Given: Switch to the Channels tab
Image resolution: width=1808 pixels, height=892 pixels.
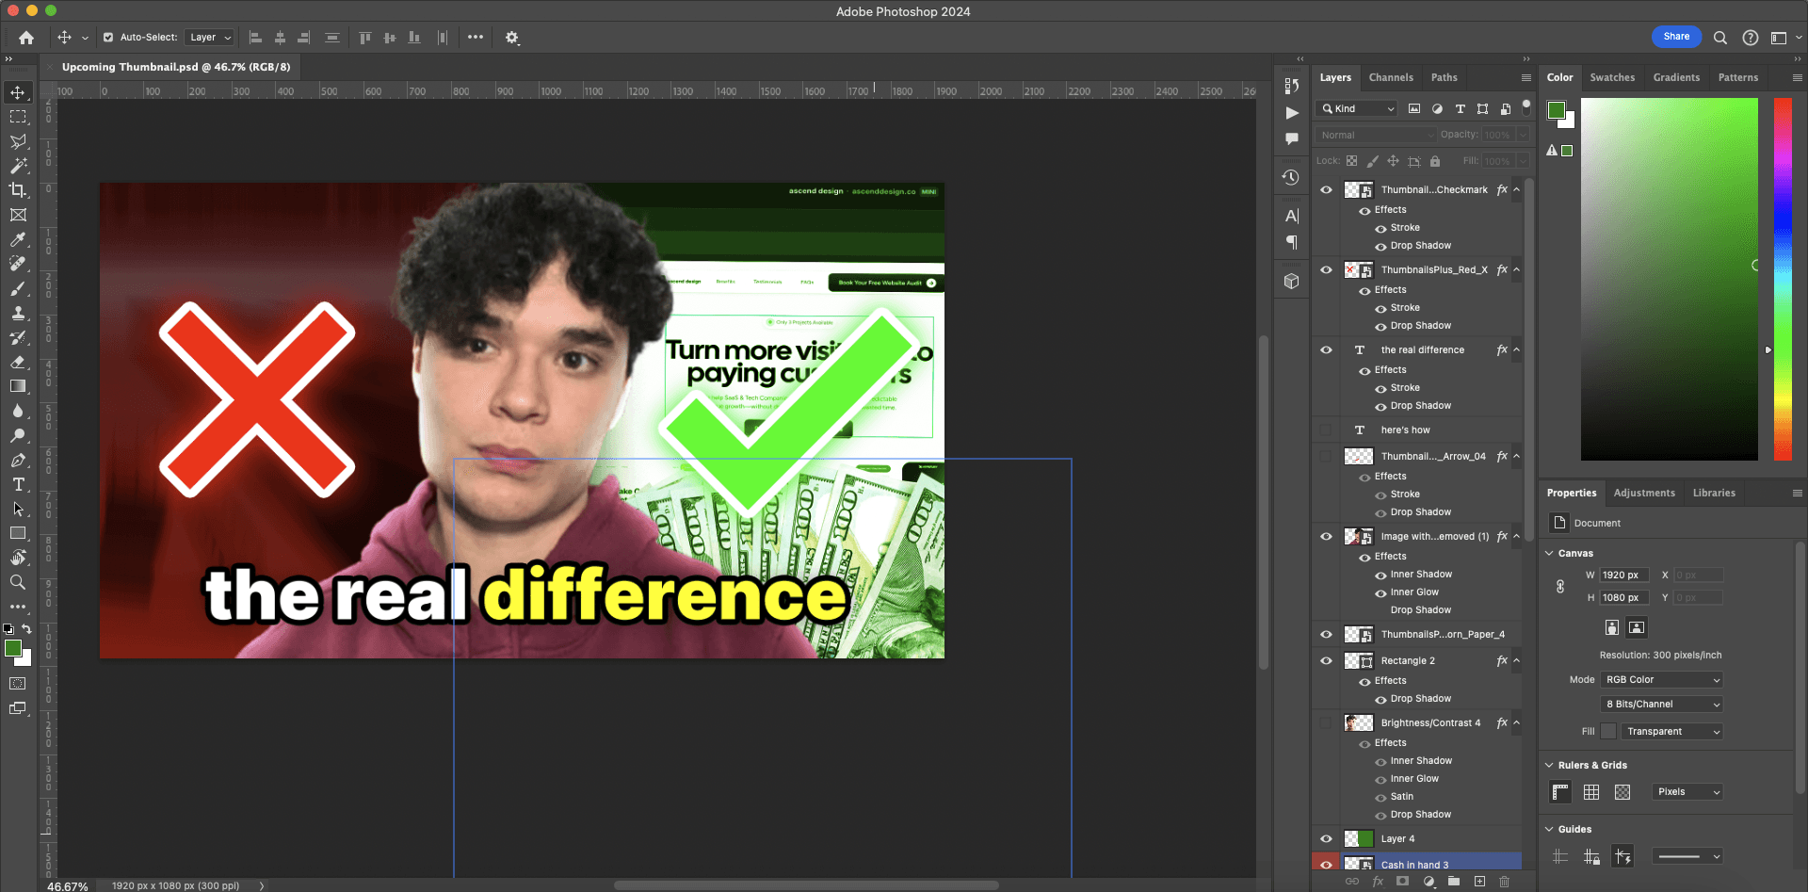Looking at the screenshot, I should tap(1391, 78).
